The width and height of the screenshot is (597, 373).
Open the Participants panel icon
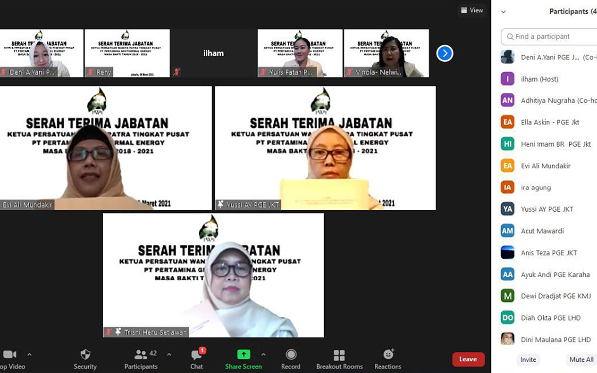(141, 355)
